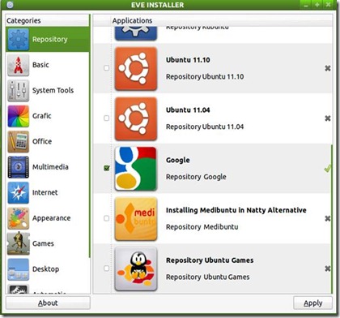Image resolution: width=340 pixels, height=318 pixels.
Task: Click the 'Repository Google' description text
Action: pyautogui.click(x=196, y=177)
